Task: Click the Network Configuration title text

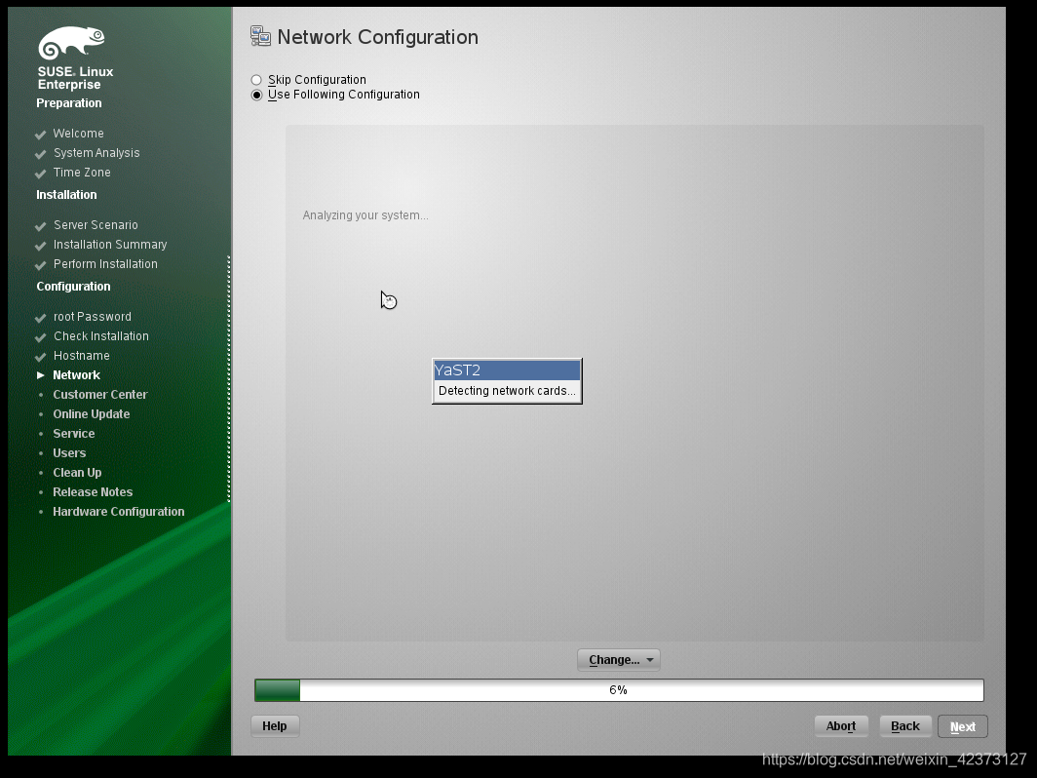Action: click(377, 37)
